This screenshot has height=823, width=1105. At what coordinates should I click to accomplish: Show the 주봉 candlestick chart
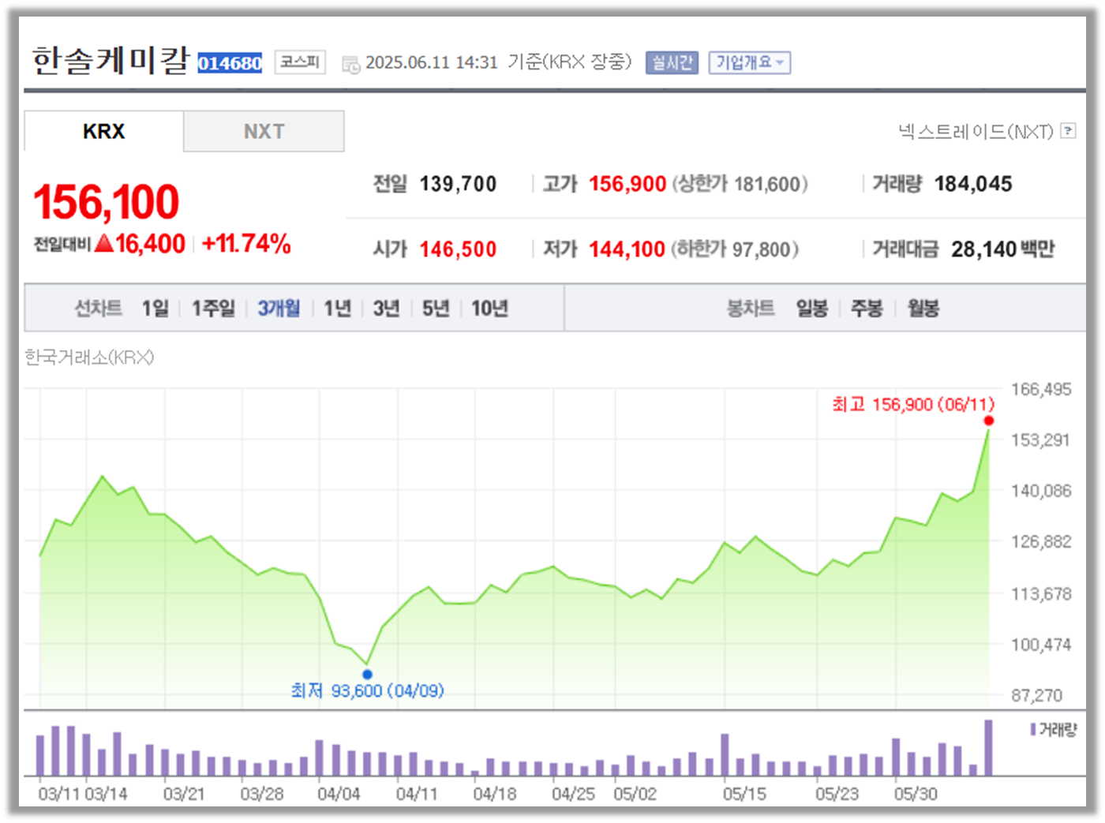[x=867, y=308]
